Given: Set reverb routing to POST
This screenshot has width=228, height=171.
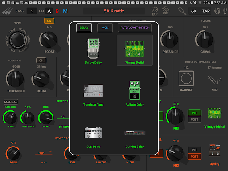Looking at the screenshot, I should pyautogui.click(x=195, y=156).
